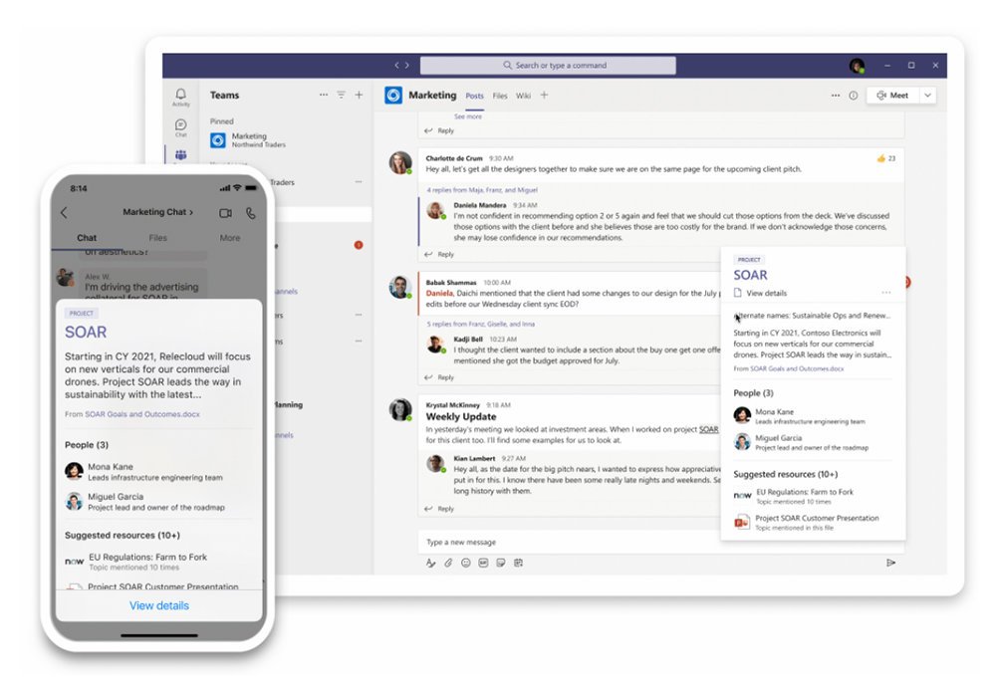Image resolution: width=996 pixels, height=693 pixels.
Task: Select the Chat tab on the phone
Action: pos(87,238)
